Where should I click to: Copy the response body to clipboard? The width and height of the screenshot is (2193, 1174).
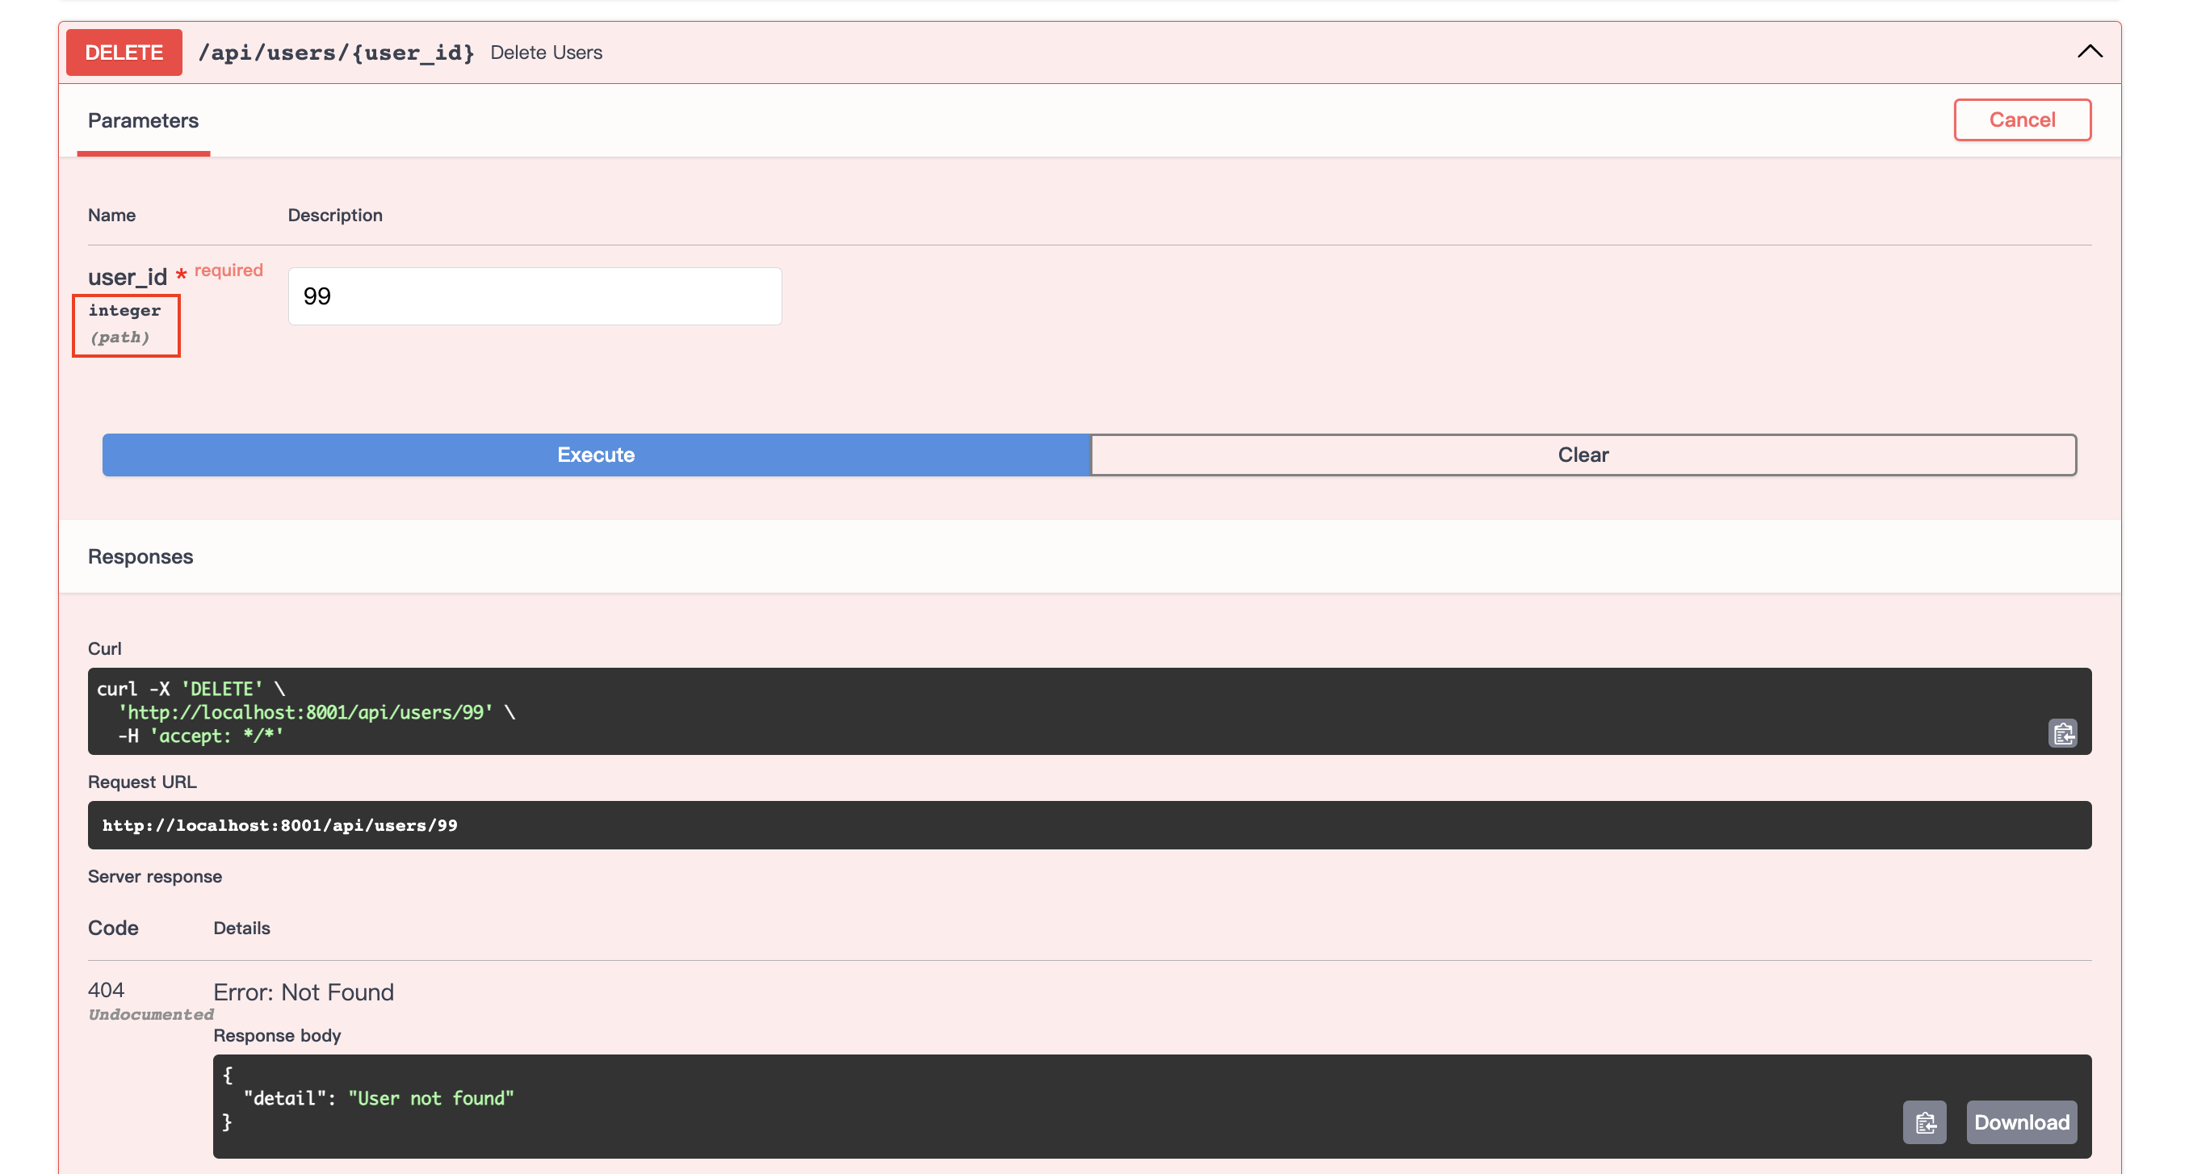tap(1924, 1122)
